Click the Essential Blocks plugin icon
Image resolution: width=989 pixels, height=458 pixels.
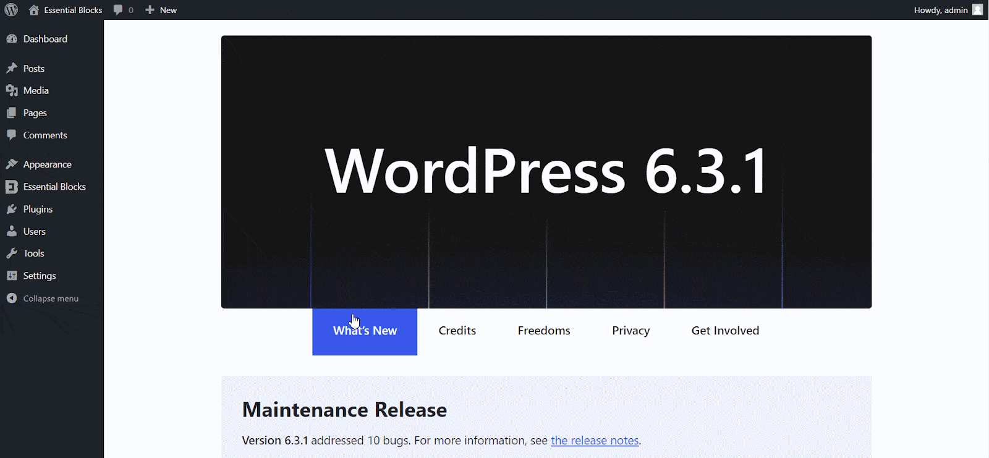tap(12, 187)
